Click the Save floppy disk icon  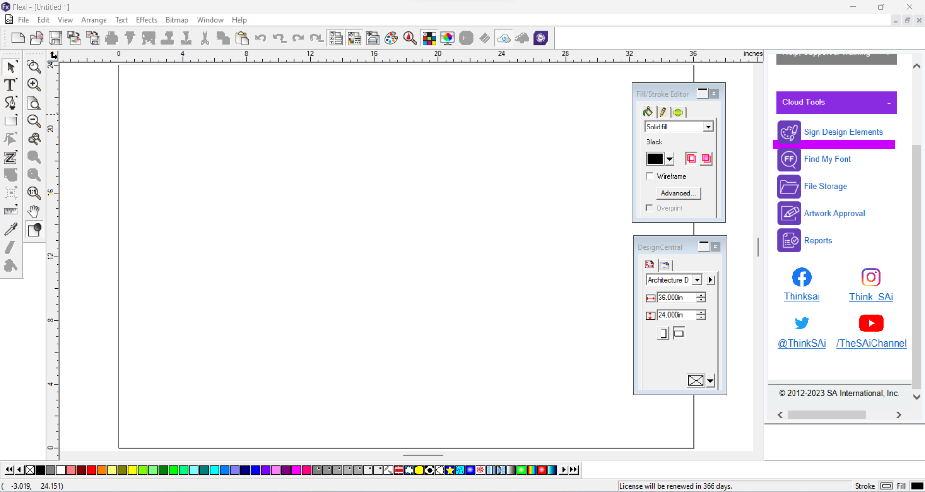[x=56, y=38]
